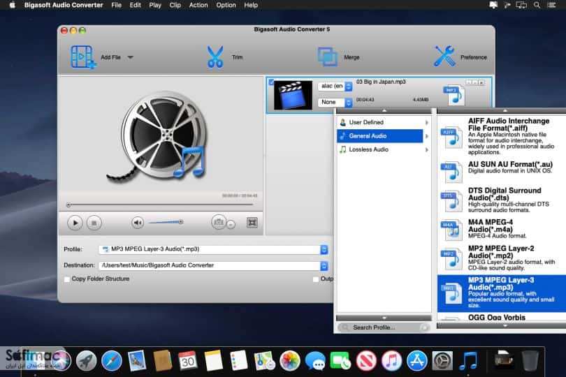Open the Clip menu
The width and height of the screenshot is (566, 377).
175,5
